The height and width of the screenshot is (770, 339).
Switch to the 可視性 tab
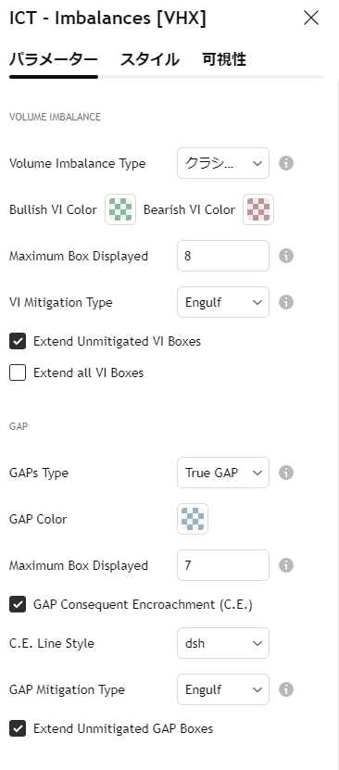[x=224, y=60]
